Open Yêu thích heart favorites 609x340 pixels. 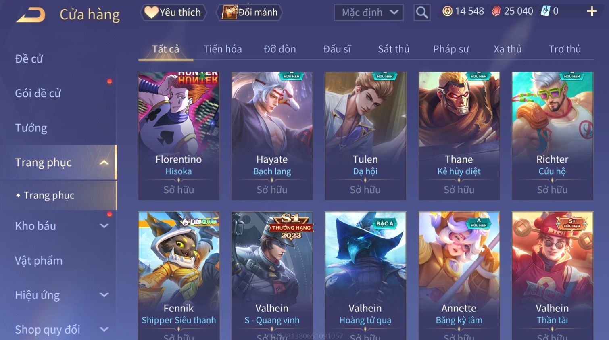[x=173, y=13]
